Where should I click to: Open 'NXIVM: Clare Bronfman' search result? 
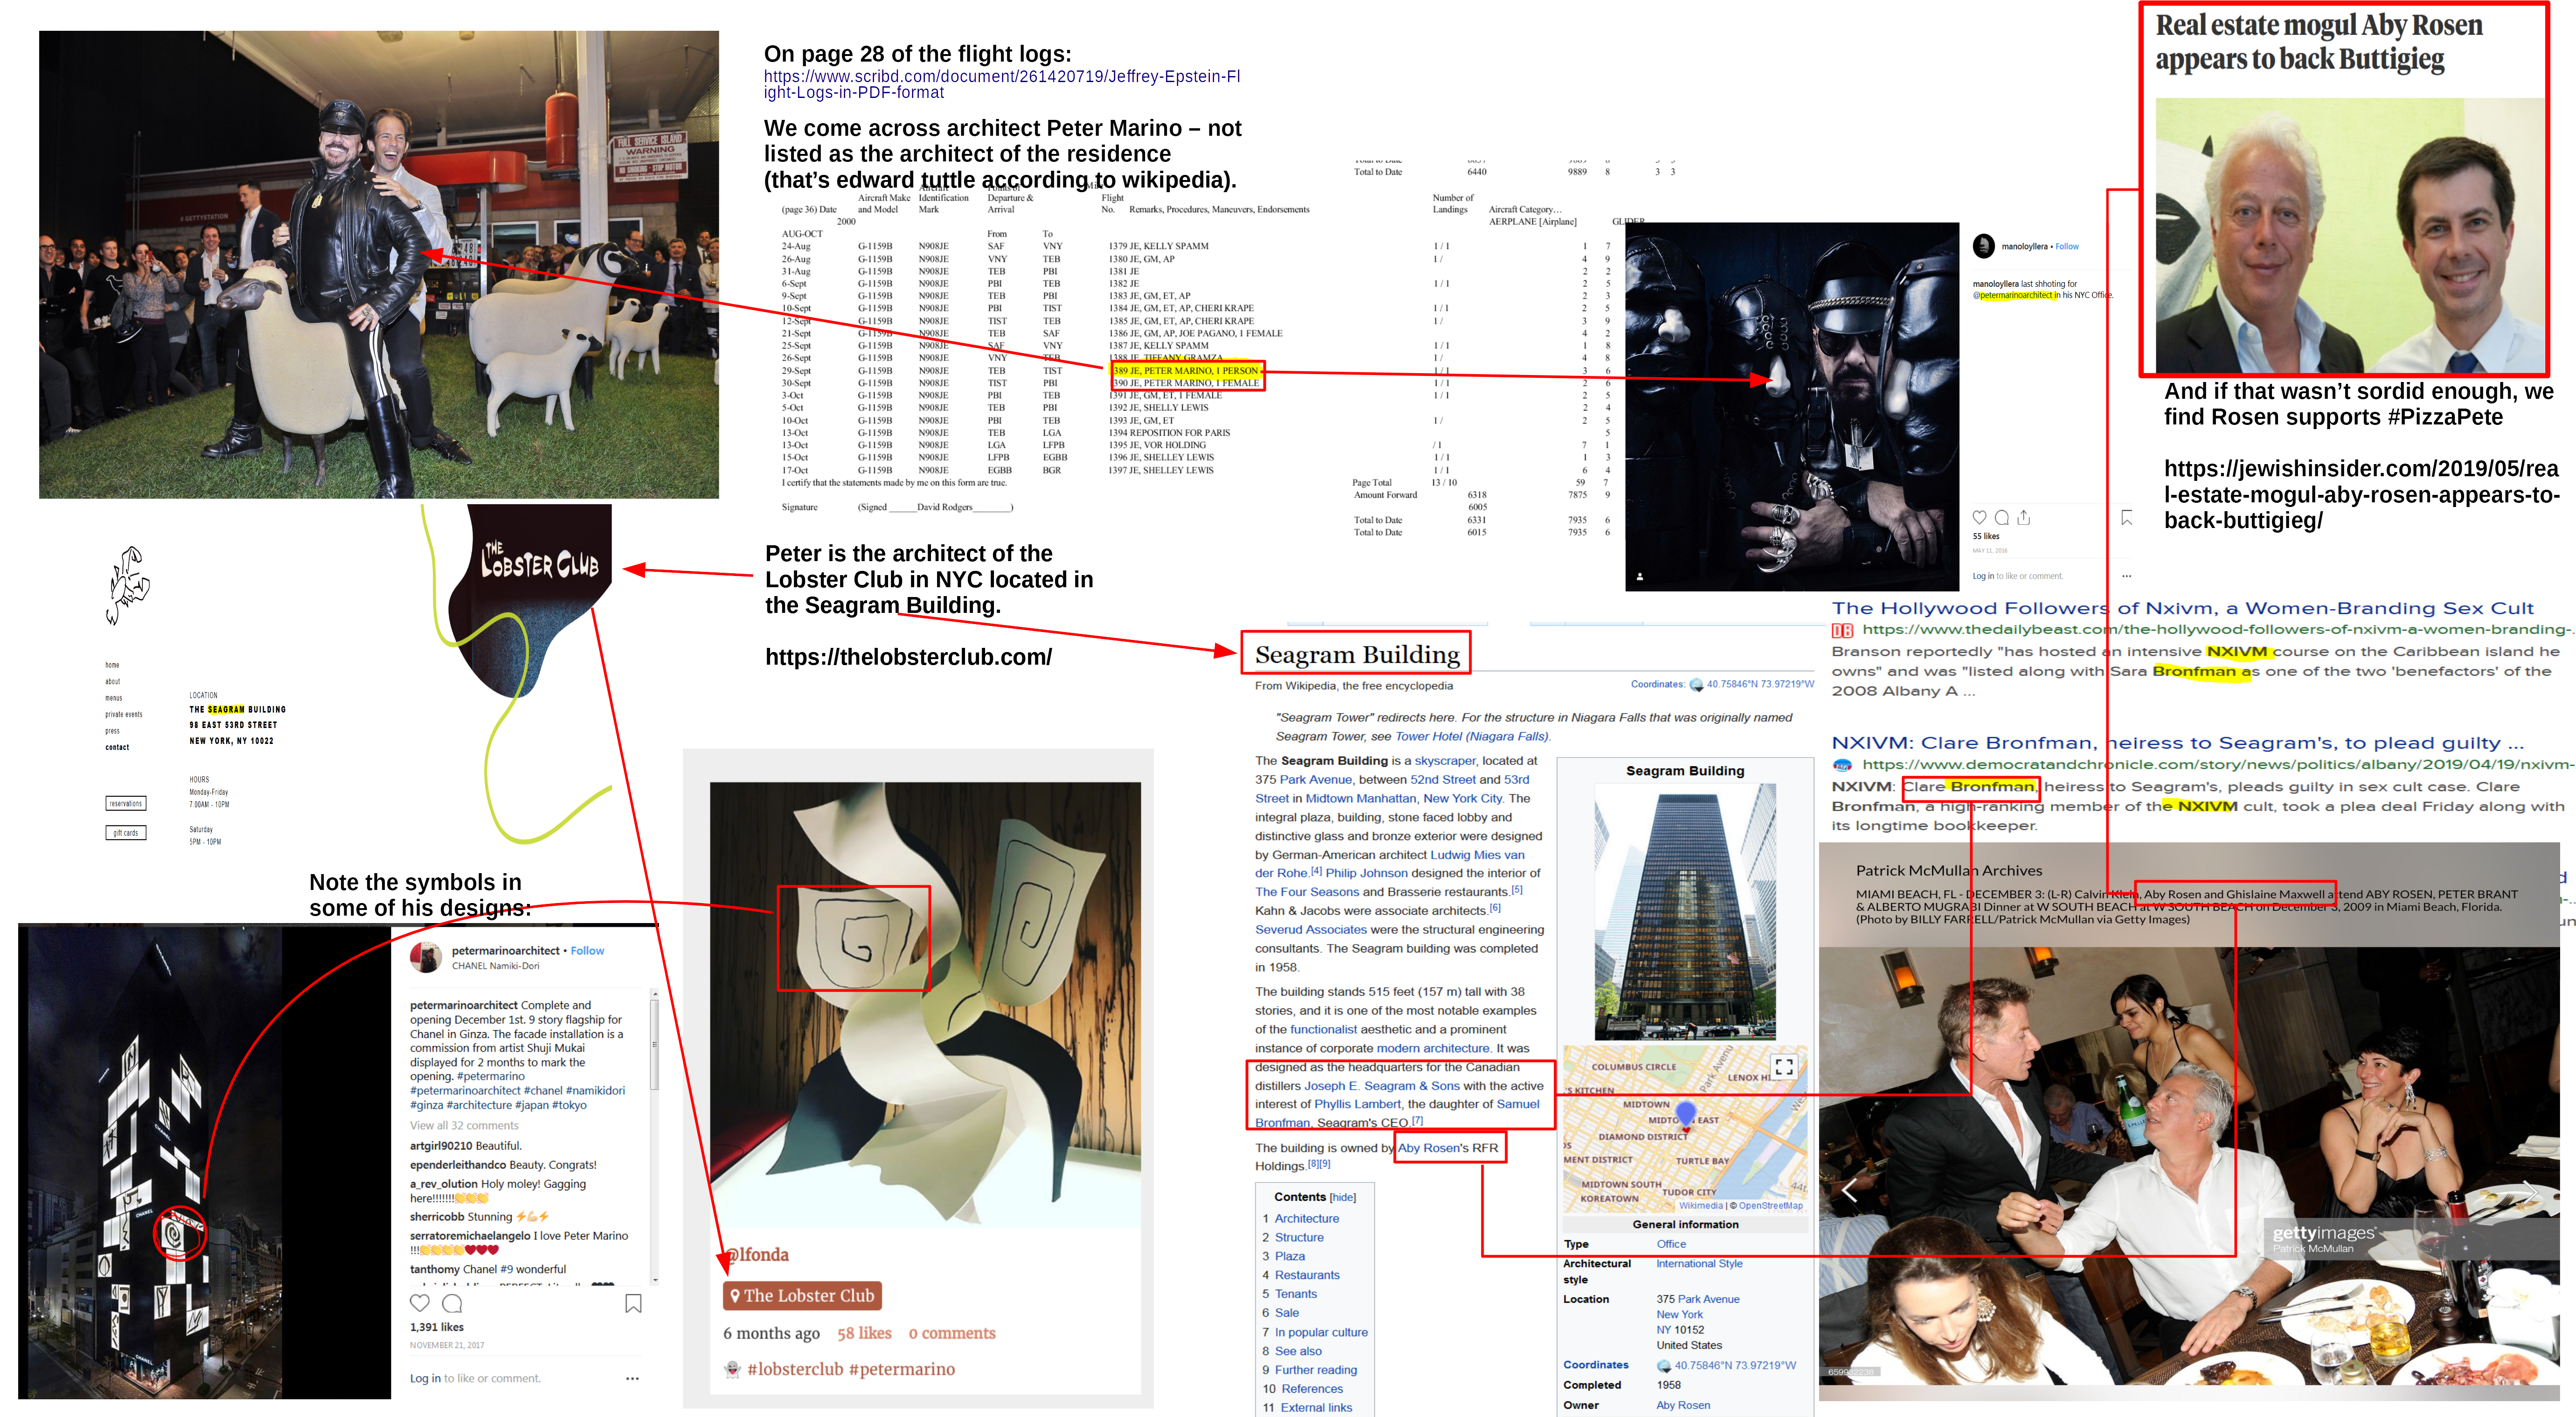point(2178,743)
